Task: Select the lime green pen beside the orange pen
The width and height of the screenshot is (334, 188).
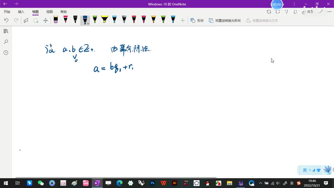Action: (163, 20)
